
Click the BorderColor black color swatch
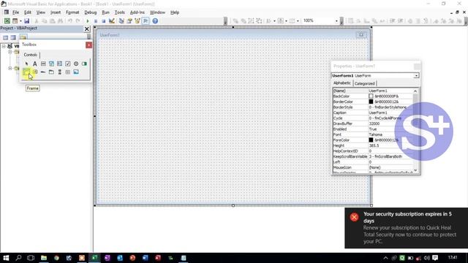tap(371, 102)
